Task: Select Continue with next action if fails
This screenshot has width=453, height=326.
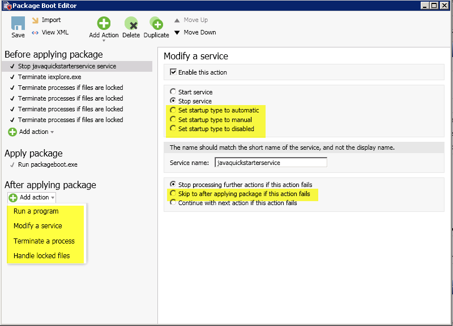Action: pyautogui.click(x=173, y=202)
